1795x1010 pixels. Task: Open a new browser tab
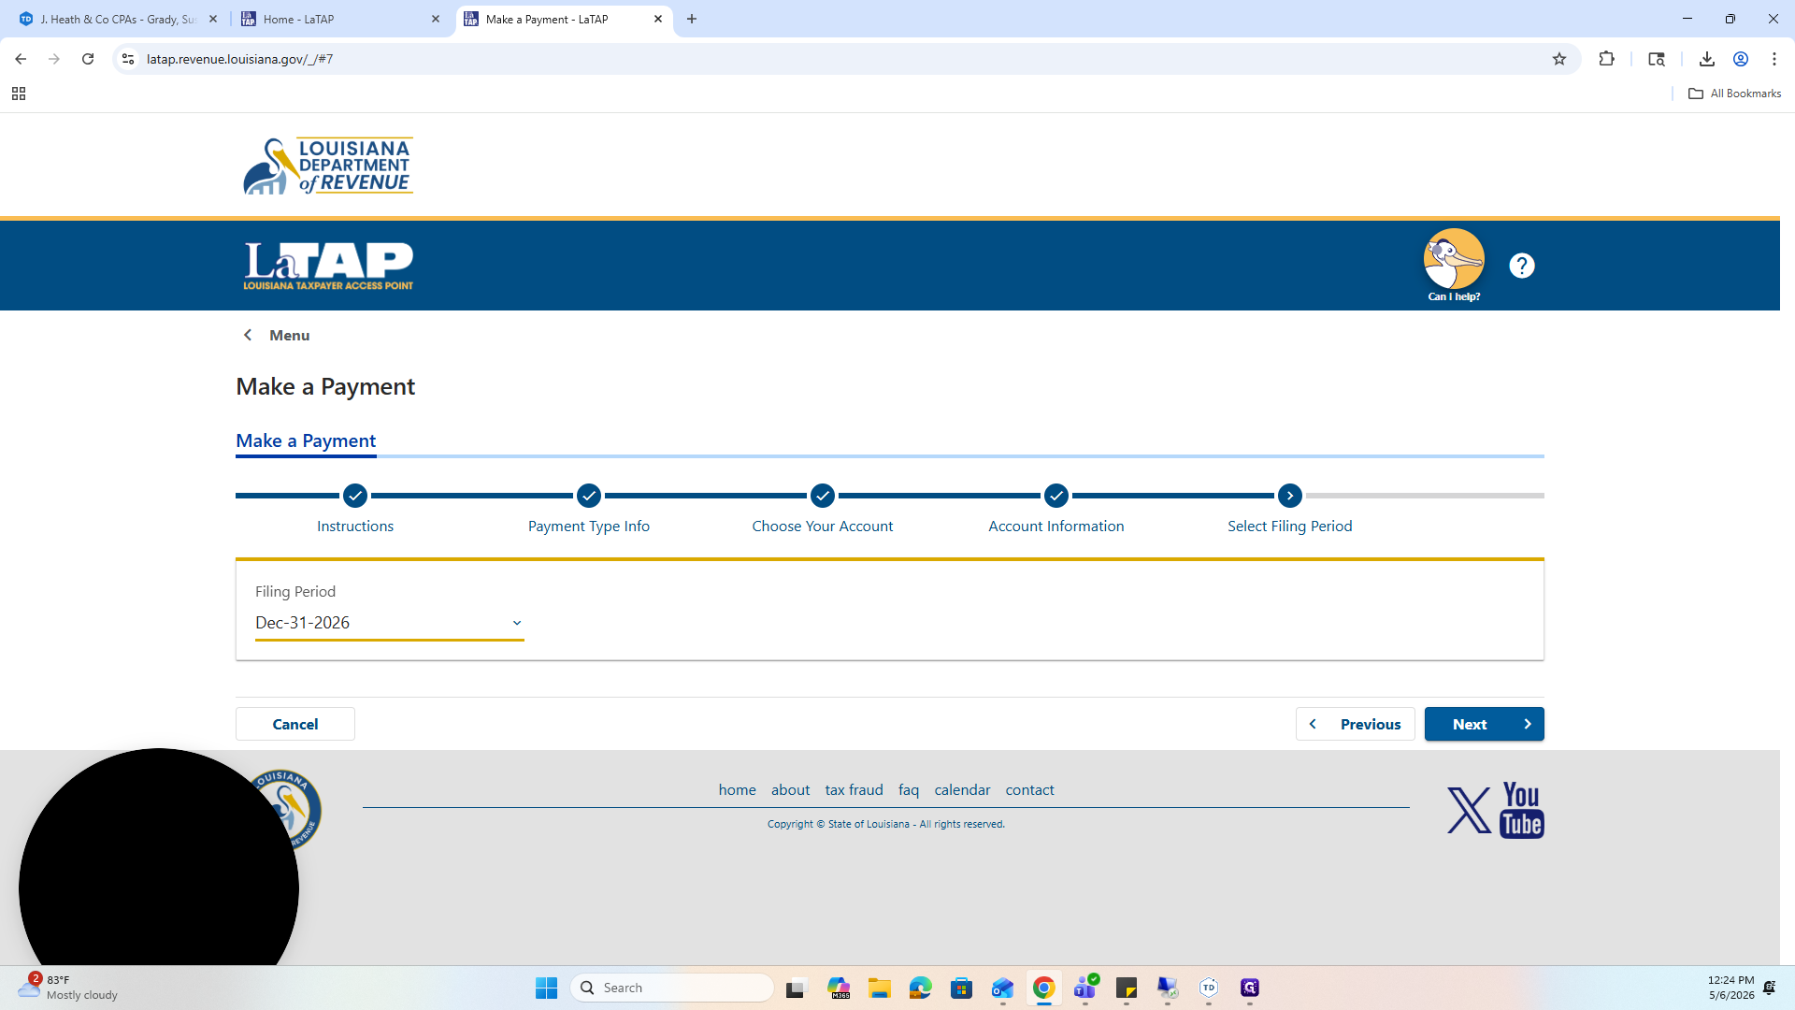(692, 19)
